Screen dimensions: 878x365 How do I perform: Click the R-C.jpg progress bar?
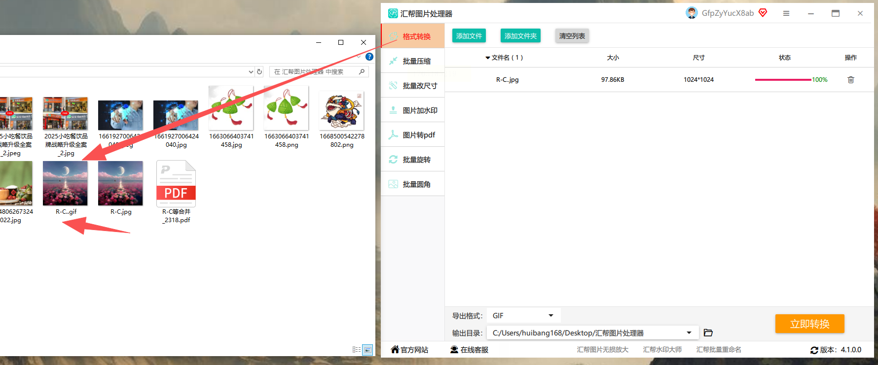(x=783, y=80)
